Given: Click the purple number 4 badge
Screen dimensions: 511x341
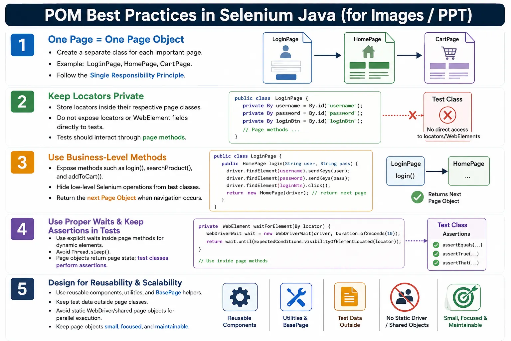Looking at the screenshot, I should pyautogui.click(x=22, y=229).
